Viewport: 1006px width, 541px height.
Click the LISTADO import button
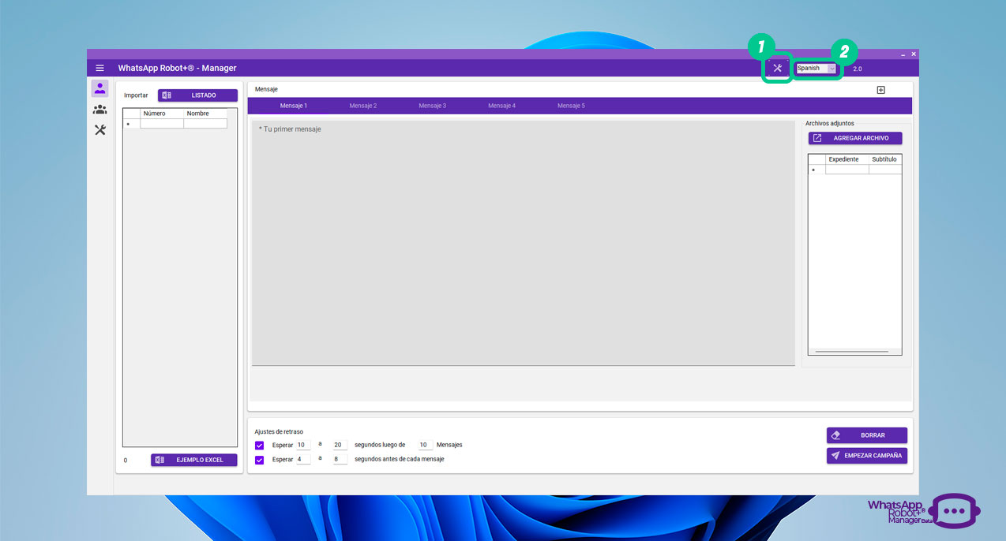click(x=197, y=95)
